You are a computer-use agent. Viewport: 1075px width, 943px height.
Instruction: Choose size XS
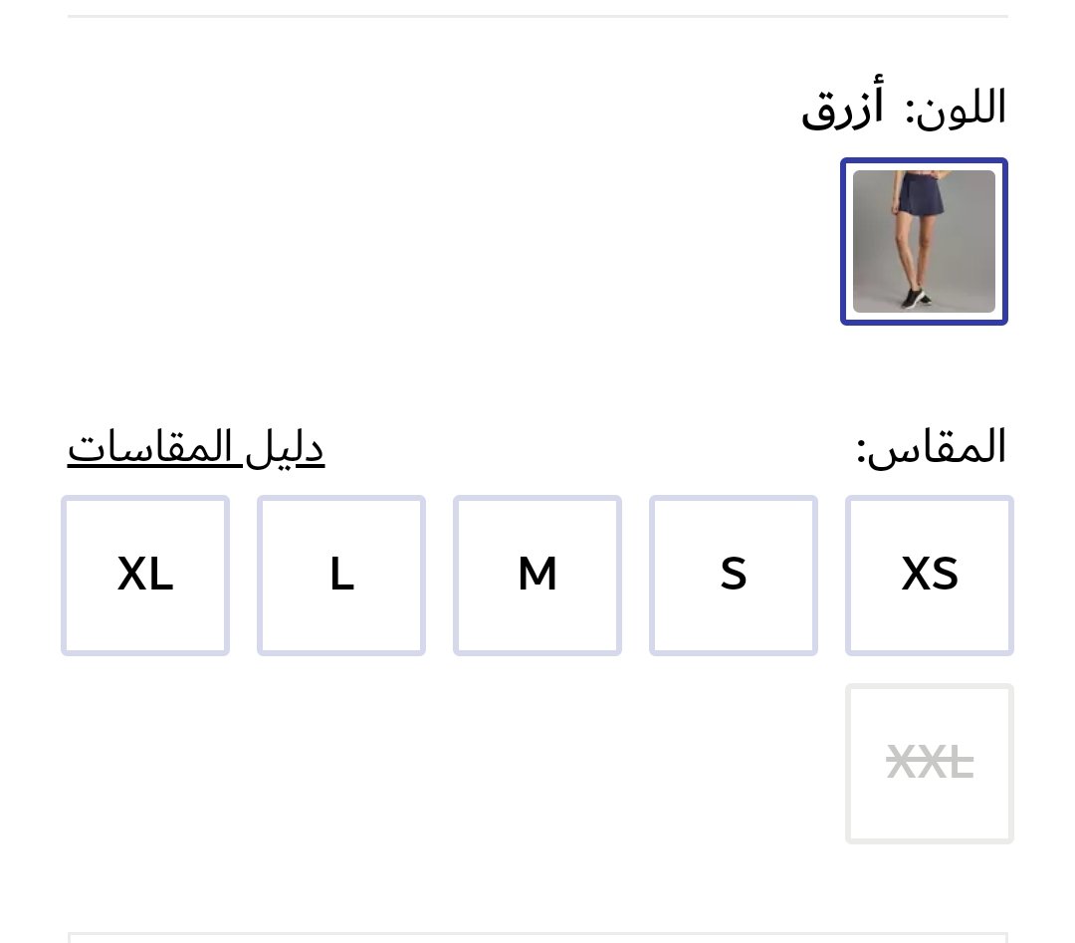930,576
